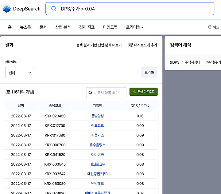221x194 pixels.
Task: Open company 유수홀딩스
Action: (97, 145)
